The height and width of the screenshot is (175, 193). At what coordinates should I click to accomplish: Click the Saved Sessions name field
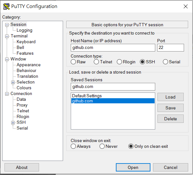pyautogui.click(x=113, y=87)
